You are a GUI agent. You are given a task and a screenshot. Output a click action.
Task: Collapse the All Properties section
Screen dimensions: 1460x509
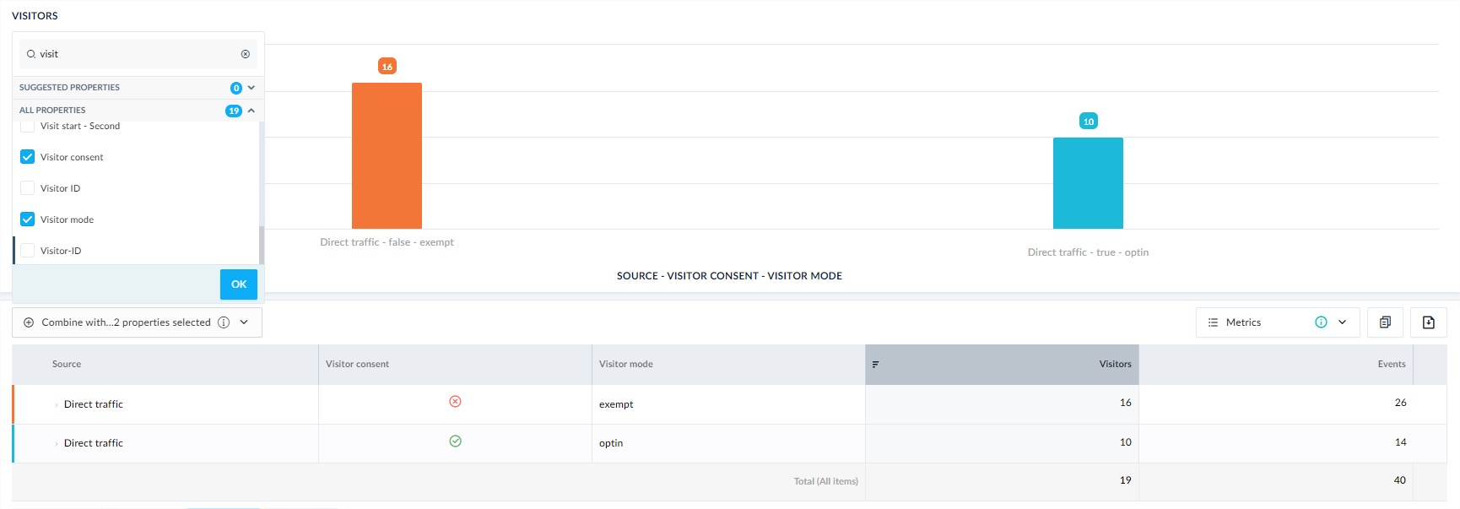(x=251, y=111)
